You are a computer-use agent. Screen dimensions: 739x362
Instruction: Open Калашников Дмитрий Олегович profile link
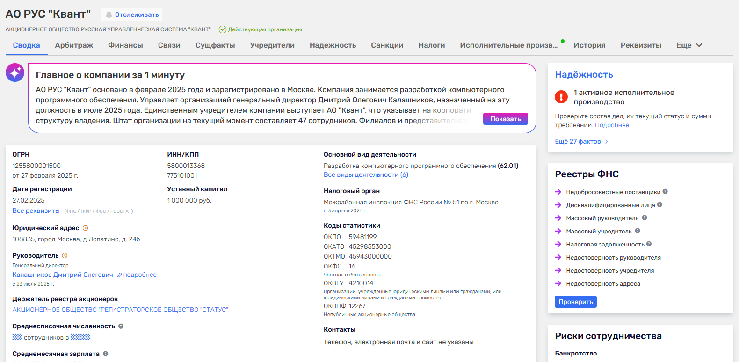pyautogui.click(x=63, y=275)
